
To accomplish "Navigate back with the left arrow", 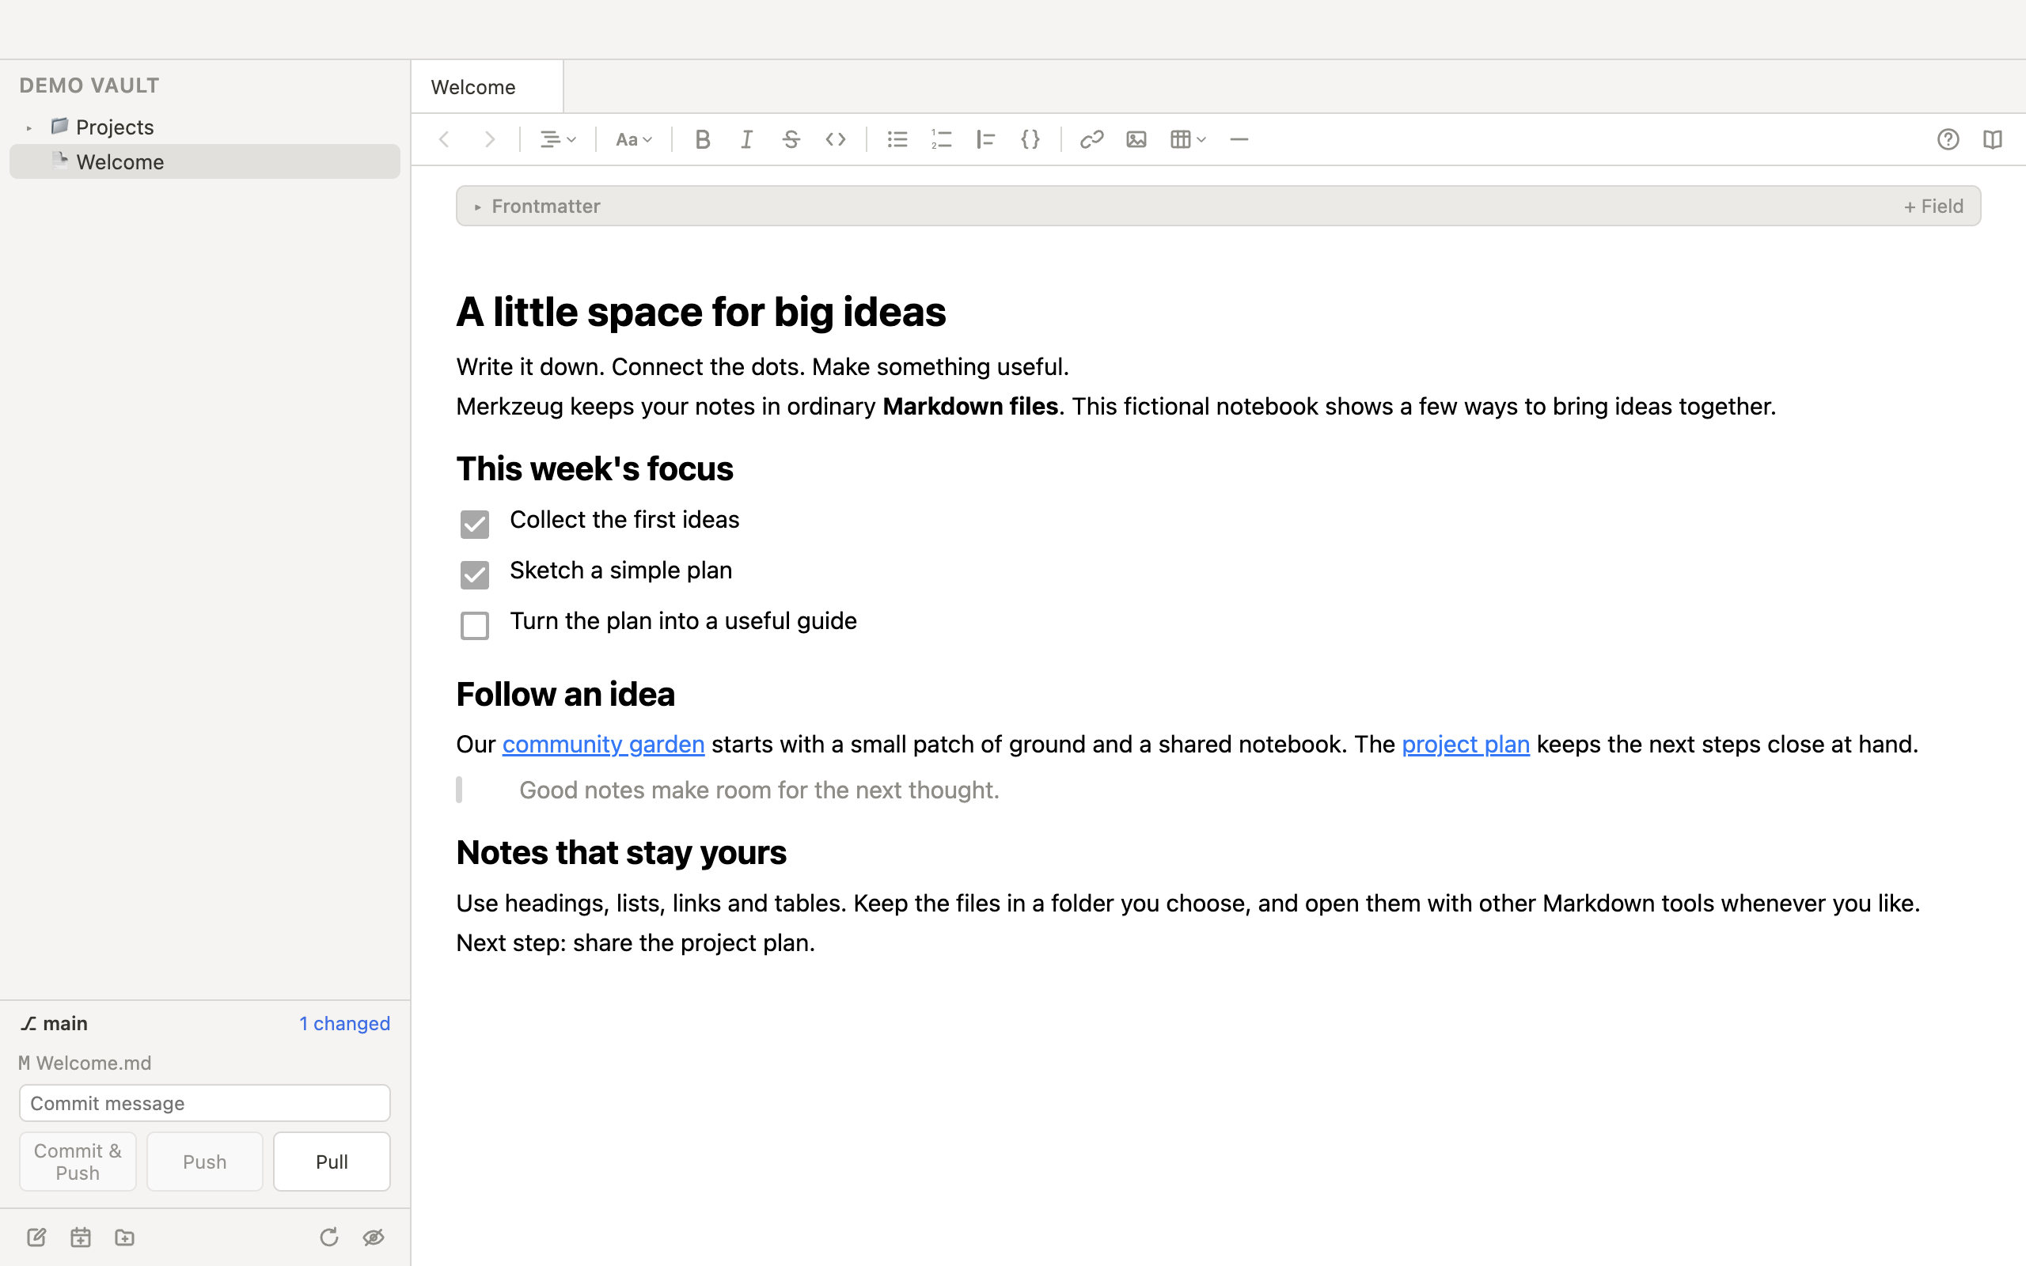I will pos(445,139).
